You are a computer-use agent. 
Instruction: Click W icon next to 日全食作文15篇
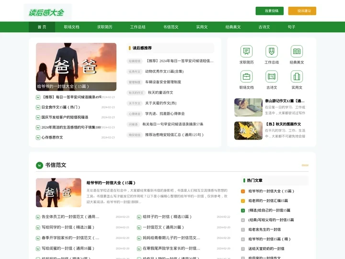pos(38,107)
